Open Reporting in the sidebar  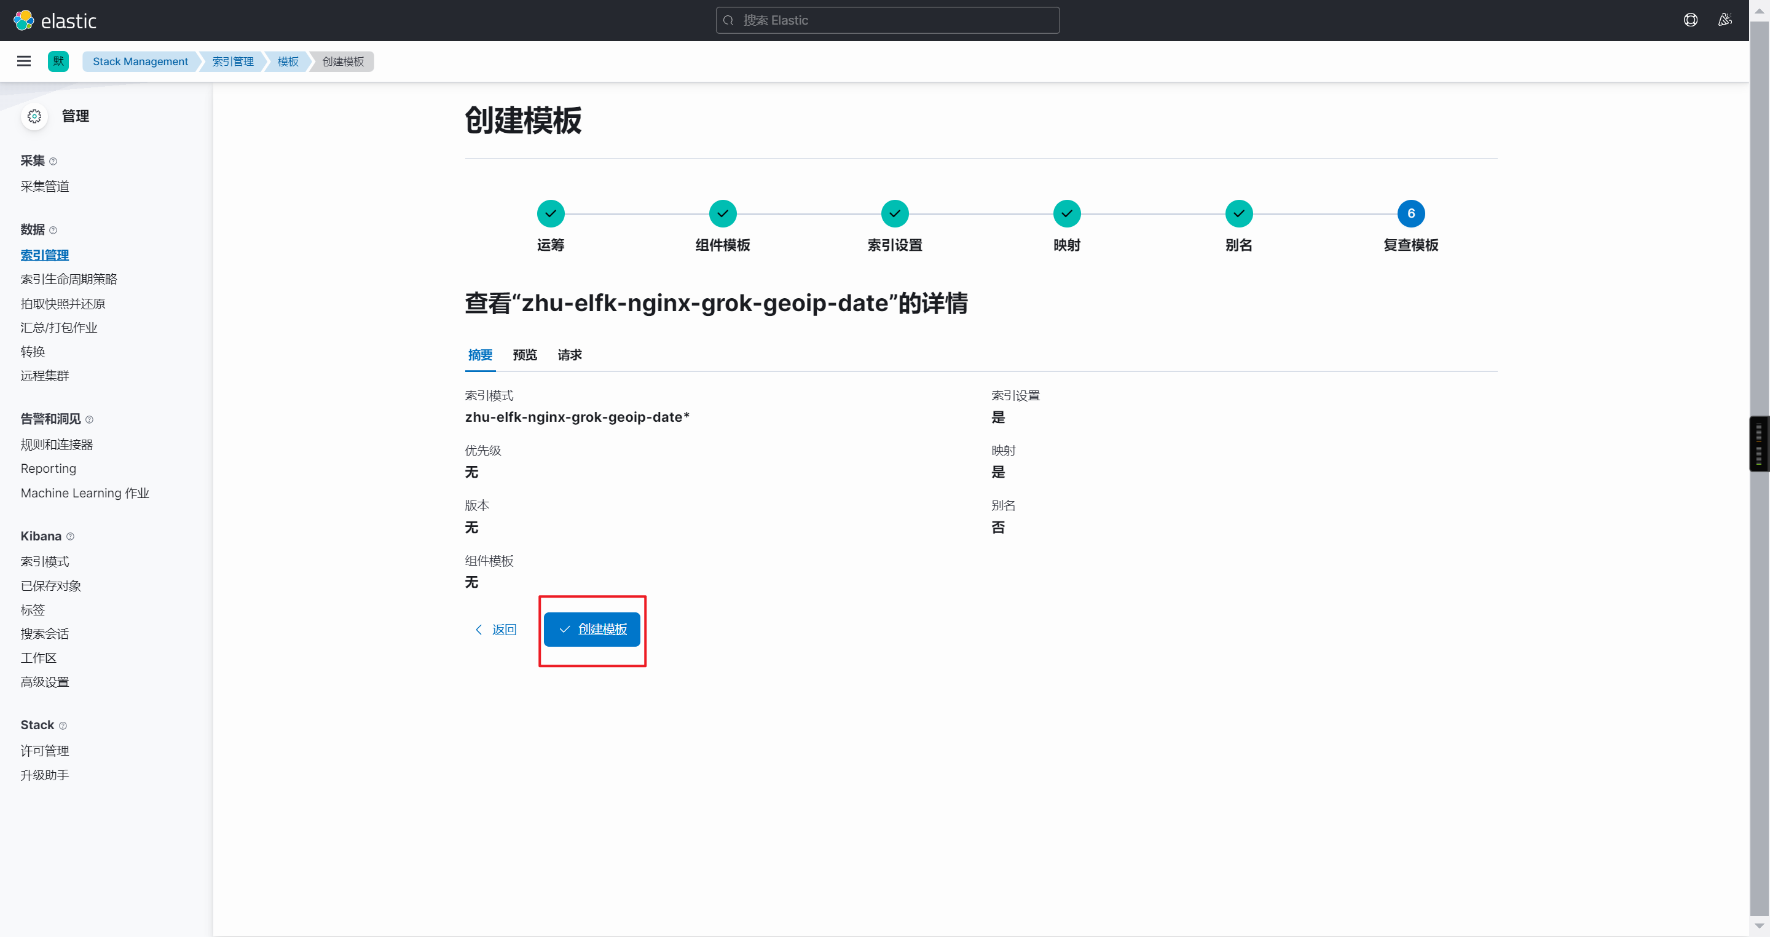[x=48, y=469]
